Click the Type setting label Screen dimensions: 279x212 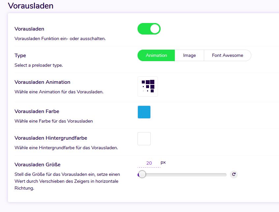pyautogui.click(x=20, y=56)
